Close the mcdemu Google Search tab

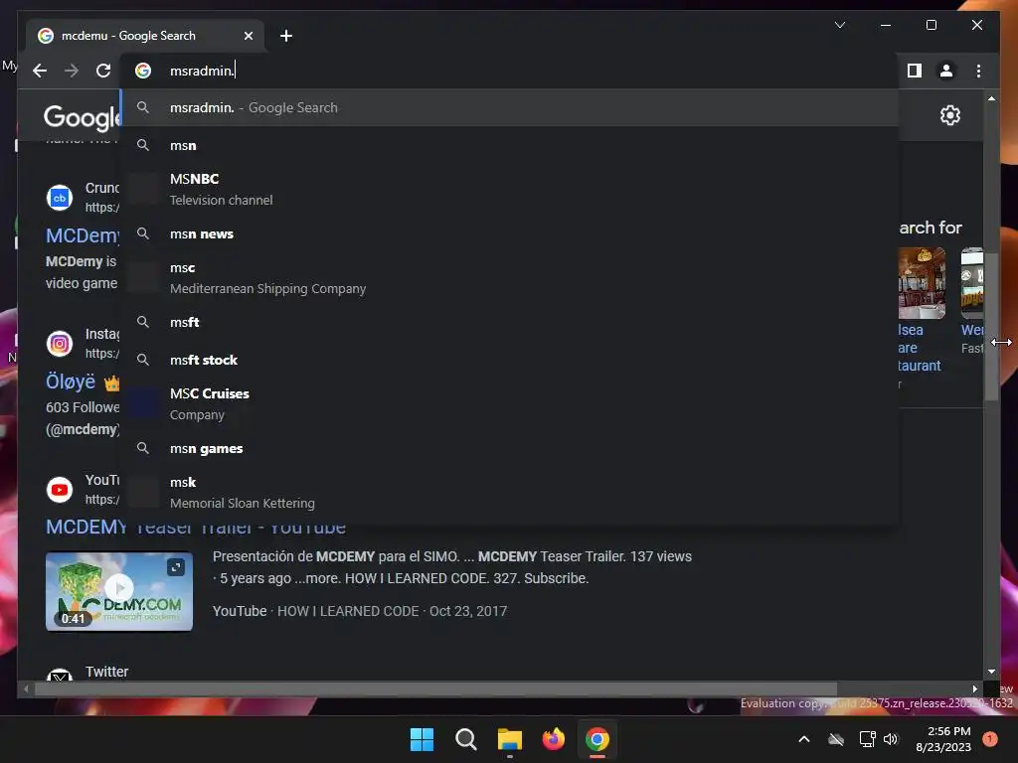click(248, 36)
